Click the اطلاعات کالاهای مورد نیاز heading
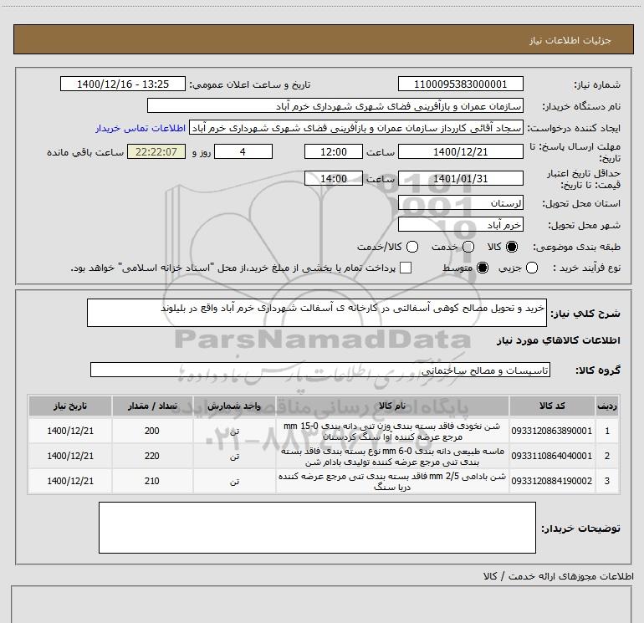This screenshot has width=644, height=623. 558,340
